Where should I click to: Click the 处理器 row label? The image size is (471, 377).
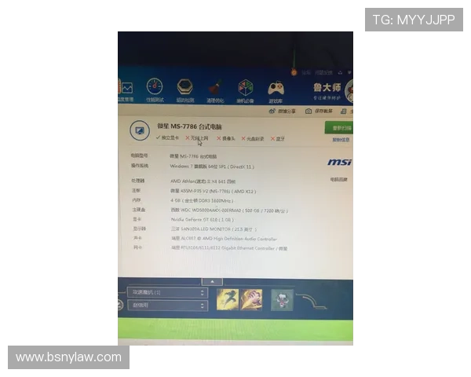pos(138,181)
